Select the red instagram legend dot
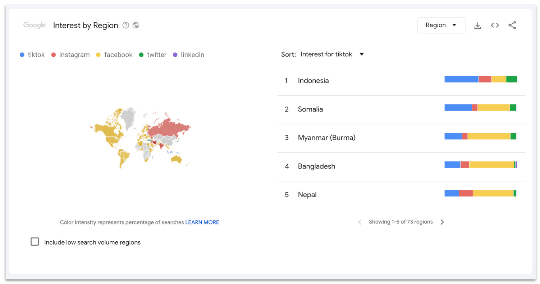The image size is (540, 284). [x=54, y=55]
